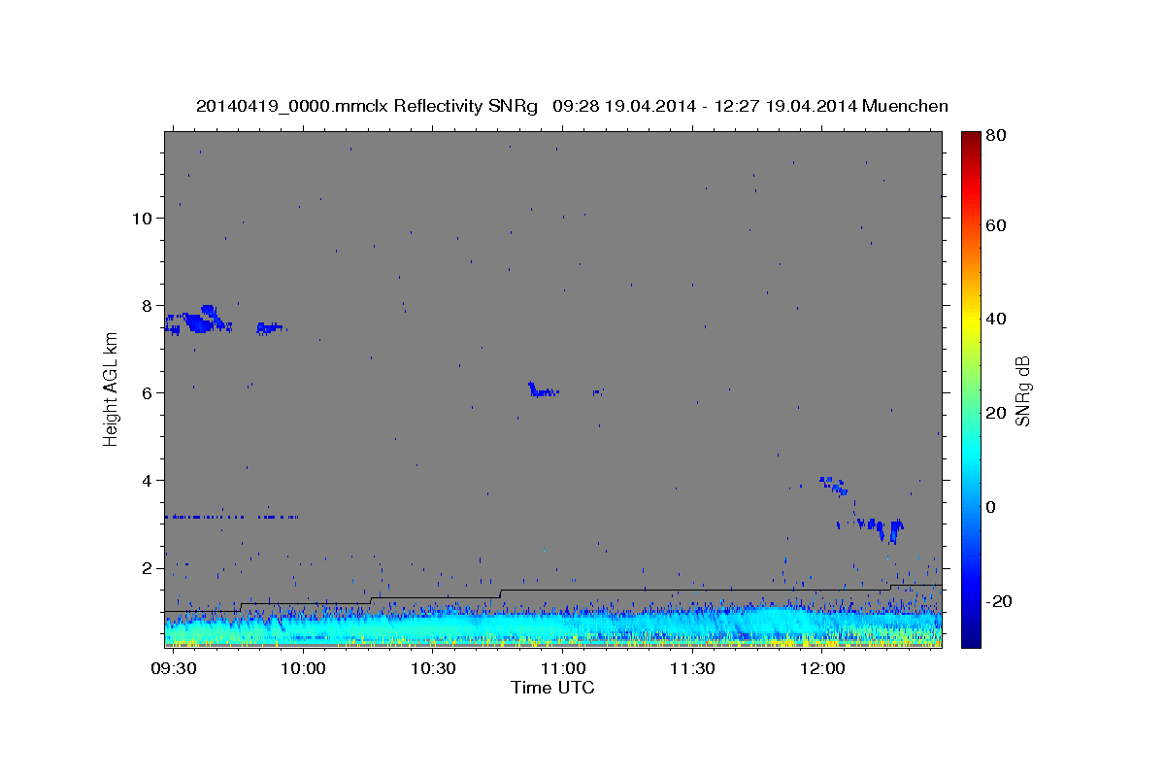Click the 'Time UTC' x-axis label
Screen dimensions: 1165x777
[x=552, y=688]
